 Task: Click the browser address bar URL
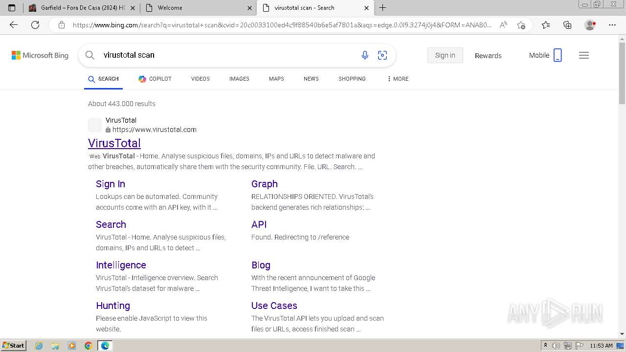pyautogui.click(x=282, y=25)
